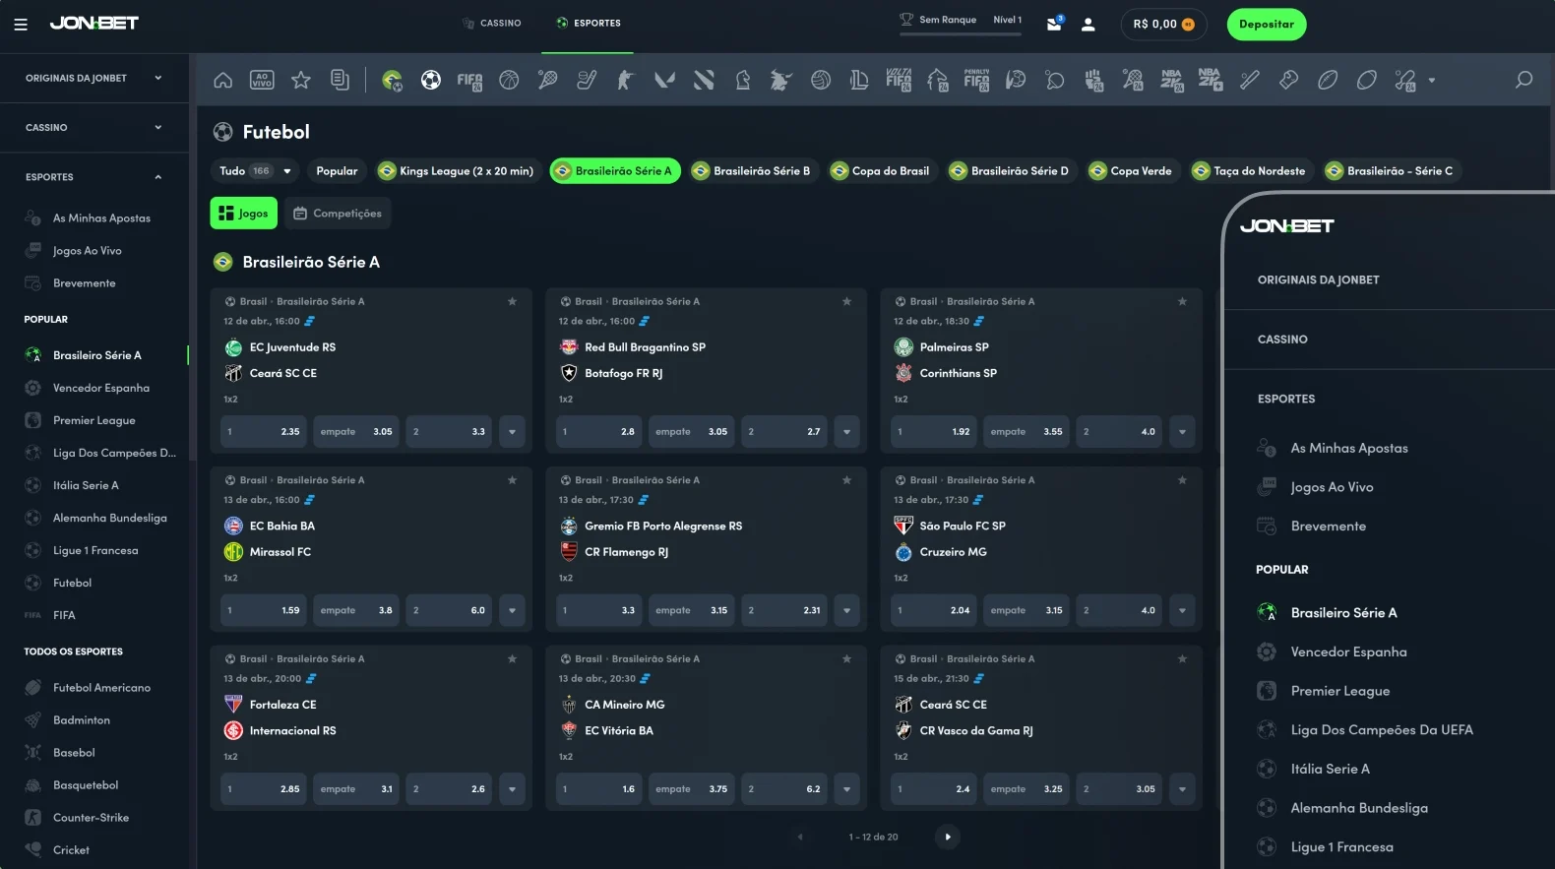Favorite the Palmeiras vs Corinthians match star
The height and width of the screenshot is (869, 1555).
point(1182,301)
